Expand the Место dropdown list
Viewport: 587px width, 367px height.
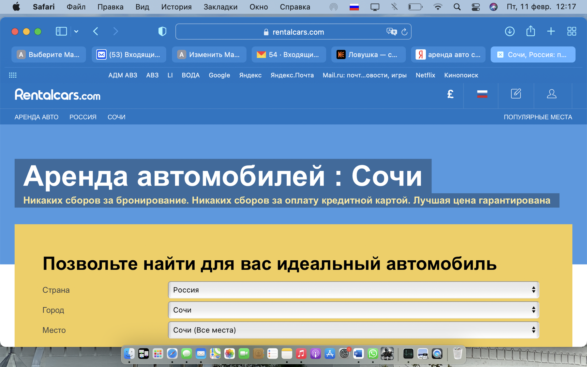[x=353, y=330]
